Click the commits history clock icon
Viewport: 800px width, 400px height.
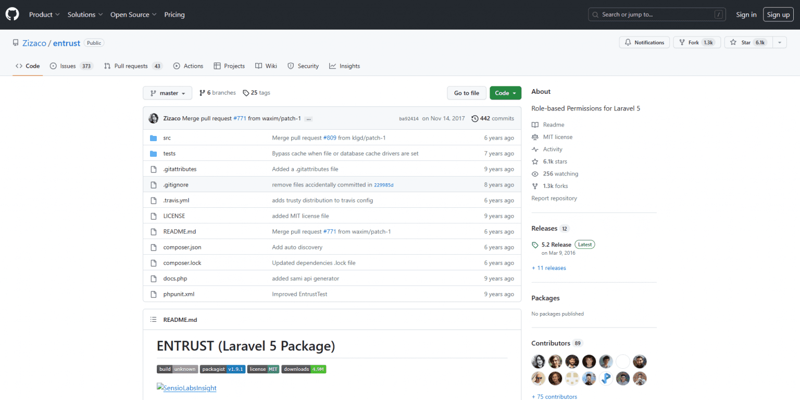[x=474, y=118]
